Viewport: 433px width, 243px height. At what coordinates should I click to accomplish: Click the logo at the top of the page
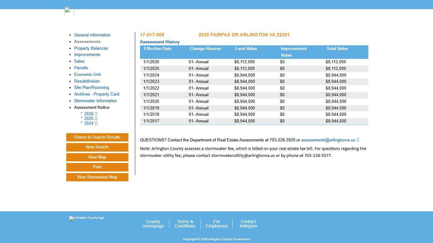tap(69, 11)
